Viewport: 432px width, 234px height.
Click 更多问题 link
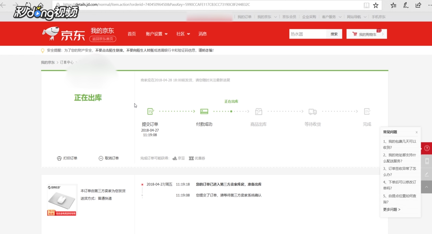click(392, 210)
